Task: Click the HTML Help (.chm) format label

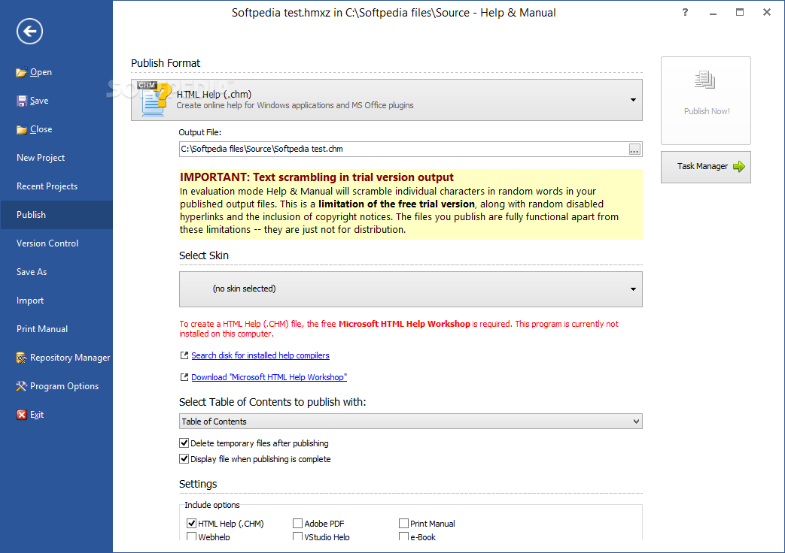Action: click(x=214, y=94)
